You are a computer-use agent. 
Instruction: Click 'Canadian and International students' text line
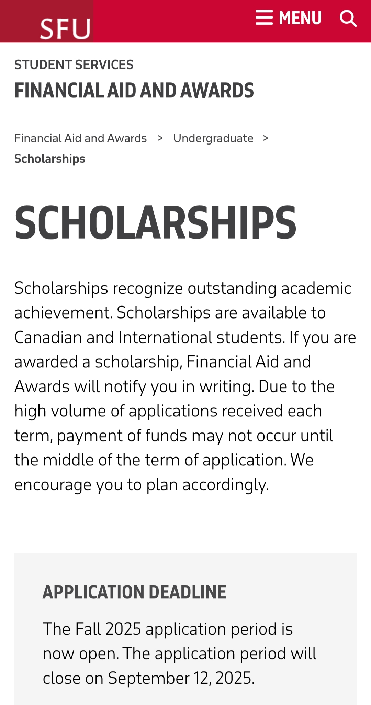pos(150,337)
